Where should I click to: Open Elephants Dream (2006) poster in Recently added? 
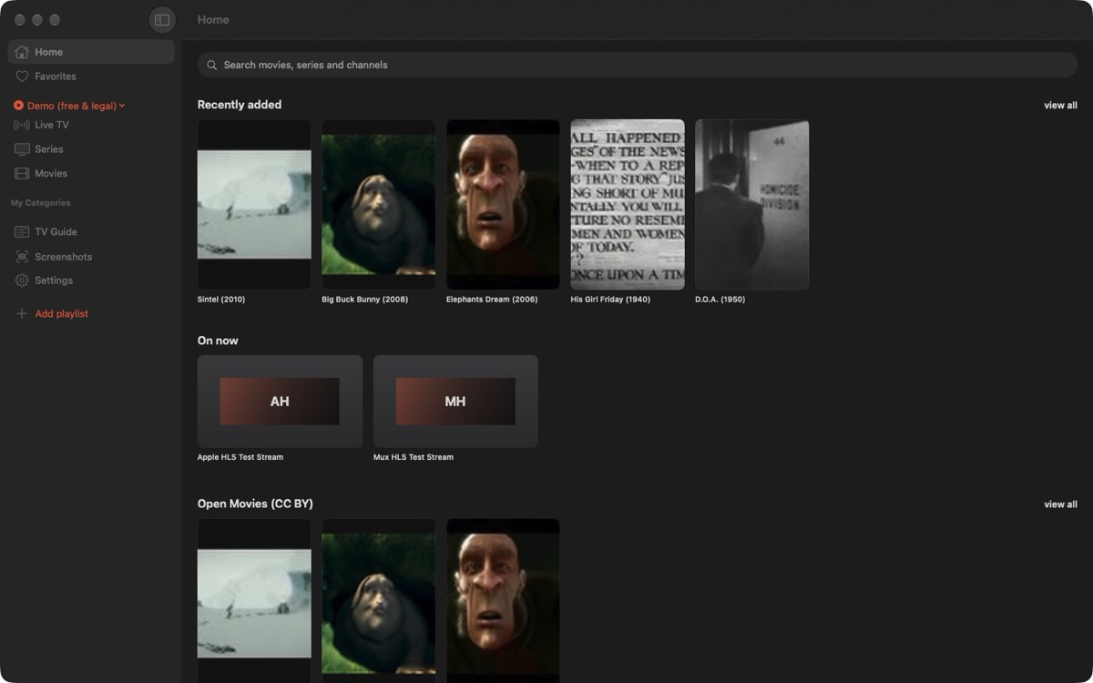click(x=503, y=205)
